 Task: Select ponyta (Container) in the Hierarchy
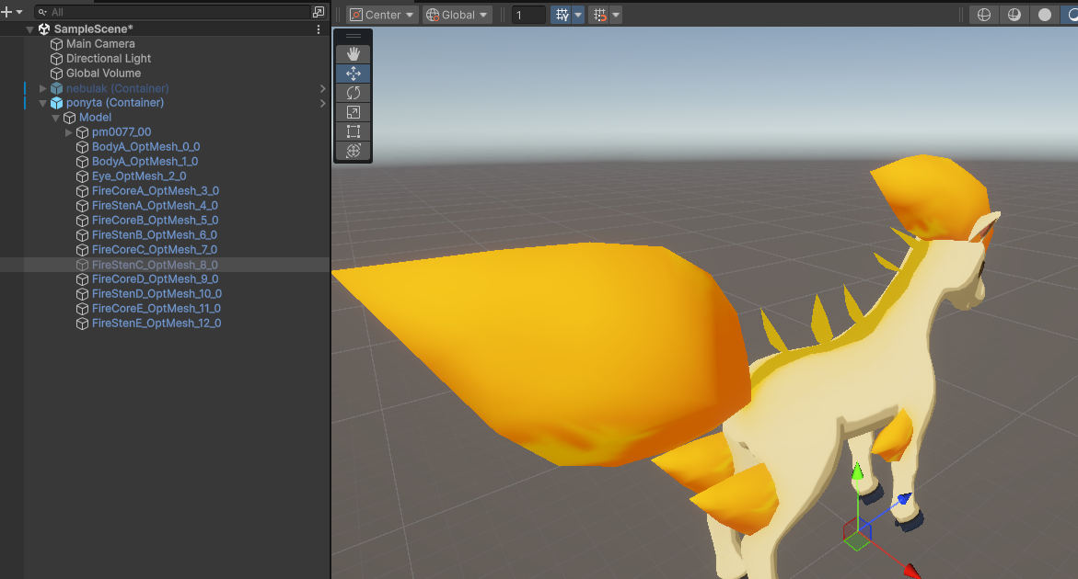[115, 103]
